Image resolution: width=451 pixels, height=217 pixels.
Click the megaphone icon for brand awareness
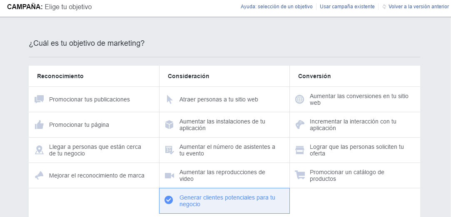point(39,175)
